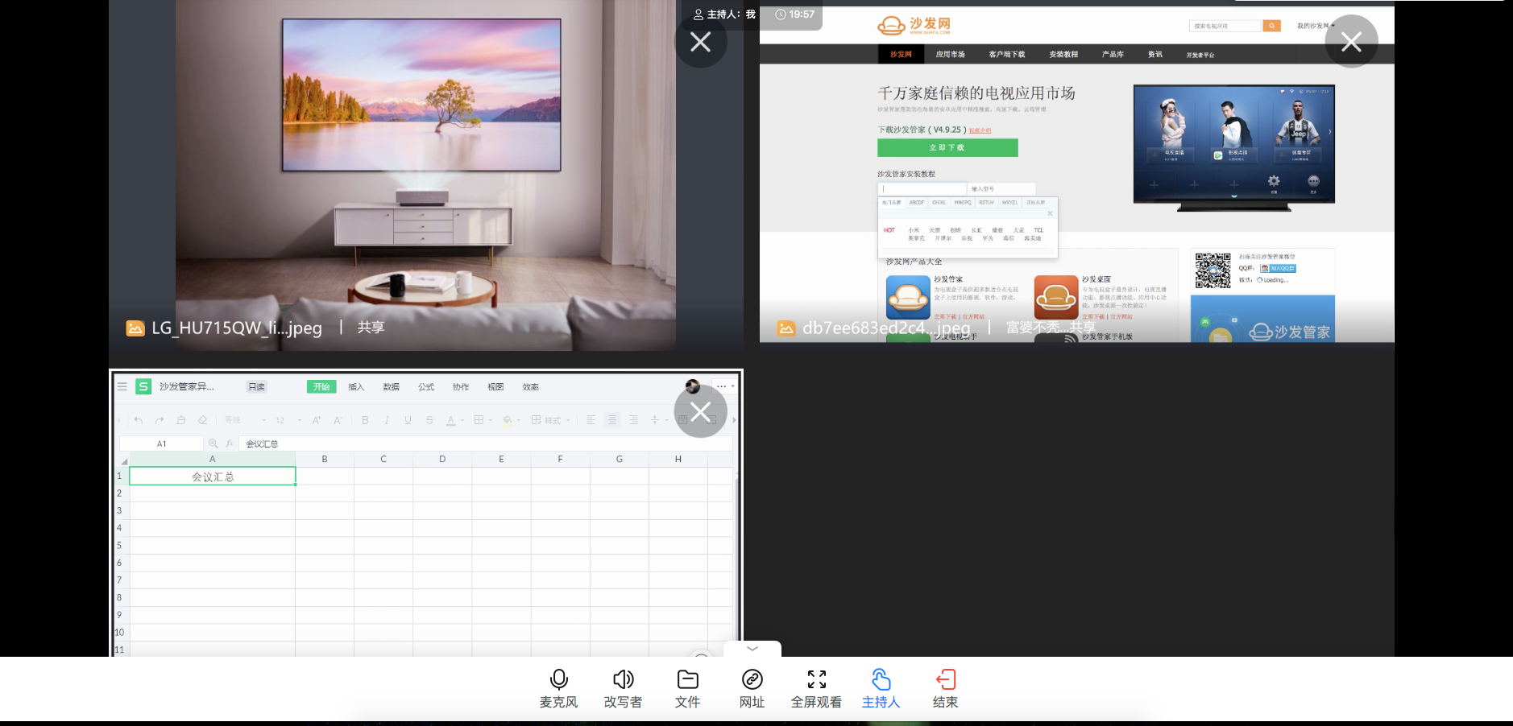Click the zoom magnifier beside name box

(x=213, y=443)
